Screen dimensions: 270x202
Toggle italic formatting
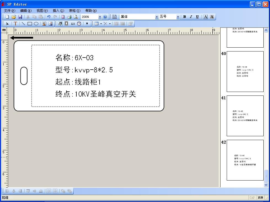(191, 17)
